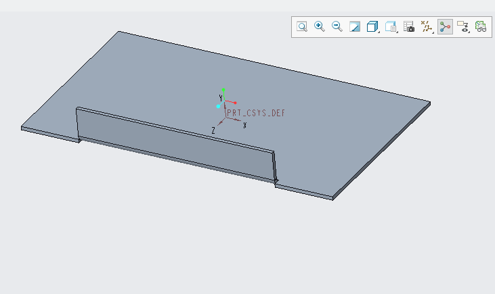
Task: Open the Saved Orientations dropdown
Action: point(391,27)
